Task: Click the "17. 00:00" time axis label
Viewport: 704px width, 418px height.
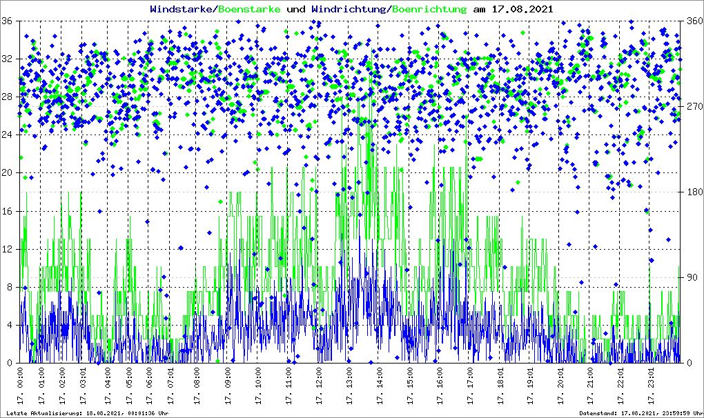Action: click(21, 389)
